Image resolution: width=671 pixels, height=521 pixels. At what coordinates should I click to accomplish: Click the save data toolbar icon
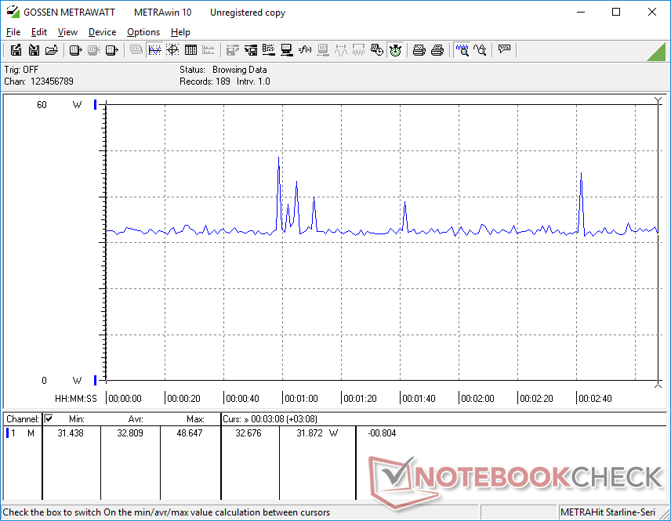[16, 50]
